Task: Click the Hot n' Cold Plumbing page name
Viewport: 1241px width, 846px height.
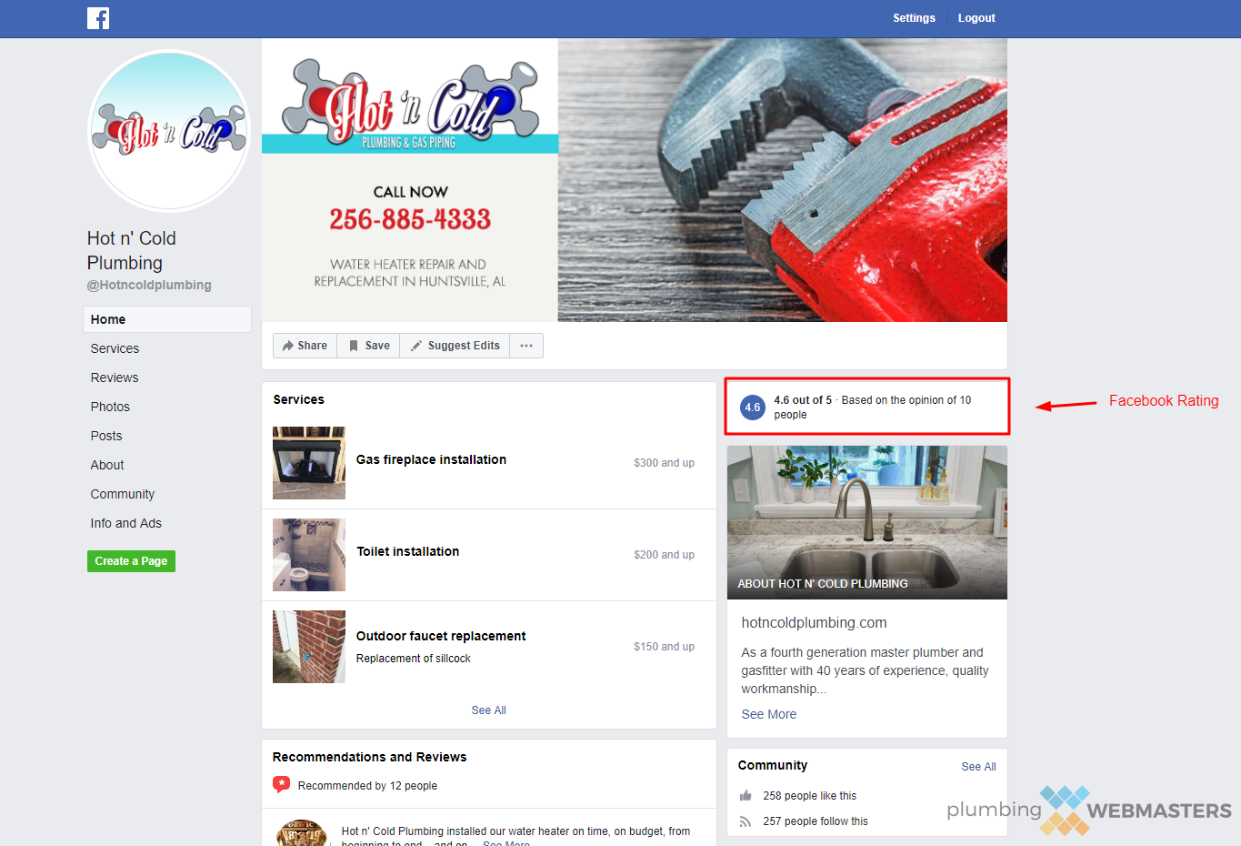Action: point(132,250)
